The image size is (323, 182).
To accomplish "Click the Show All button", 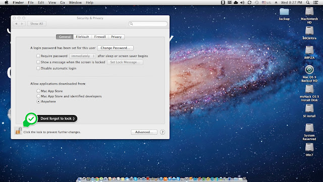I will (37, 24).
